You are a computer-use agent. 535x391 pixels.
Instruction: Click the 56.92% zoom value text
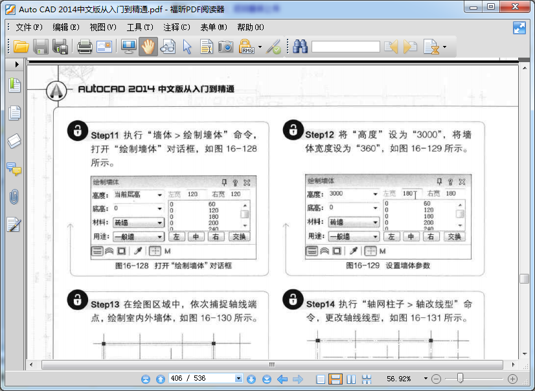(x=398, y=379)
